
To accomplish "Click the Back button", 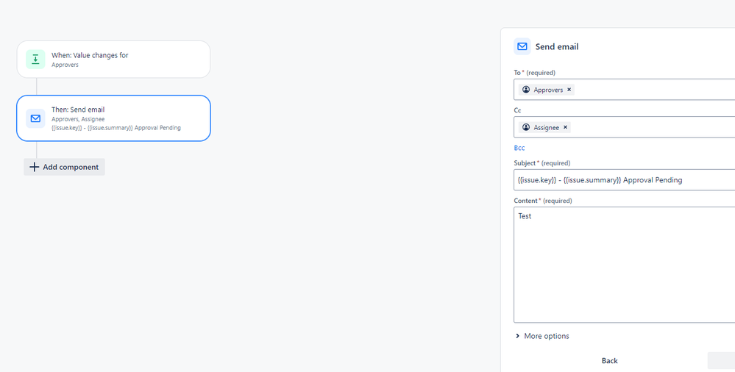I will point(609,361).
